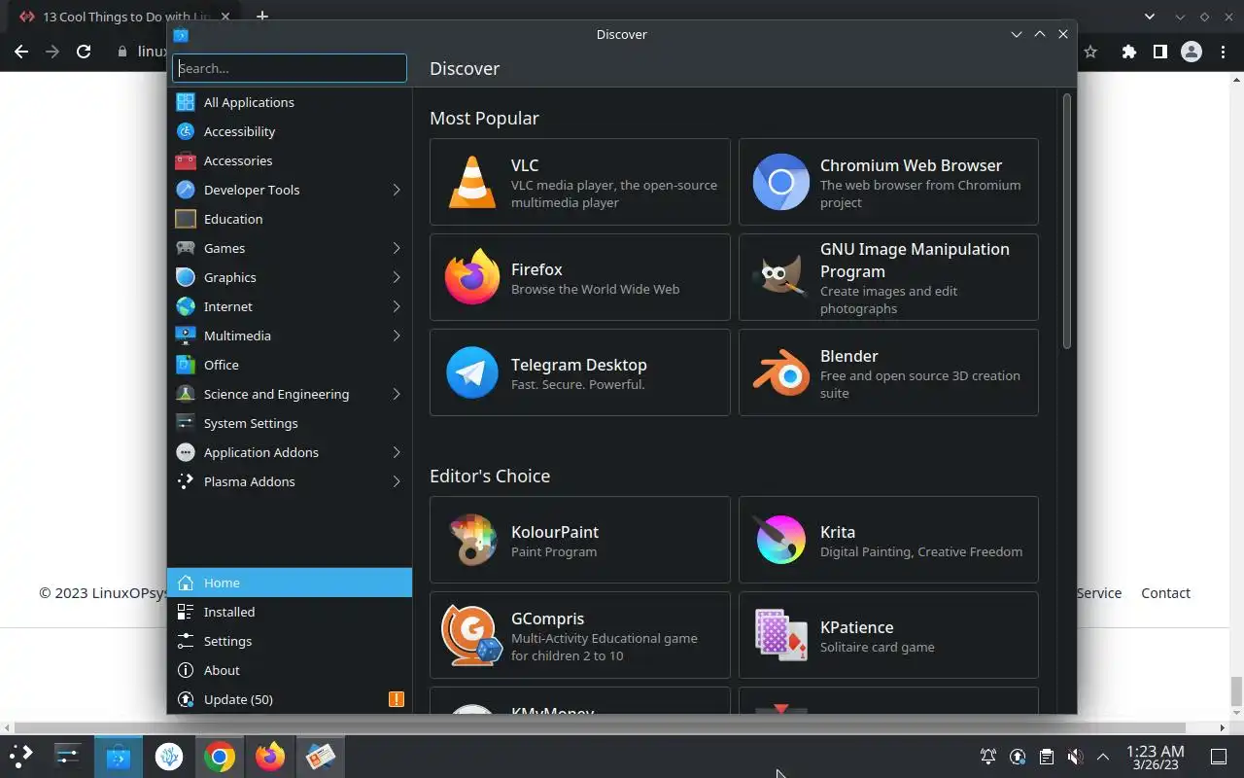Open the KolourPaint palette icon
The height and width of the screenshot is (778, 1244).
pyautogui.click(x=471, y=540)
